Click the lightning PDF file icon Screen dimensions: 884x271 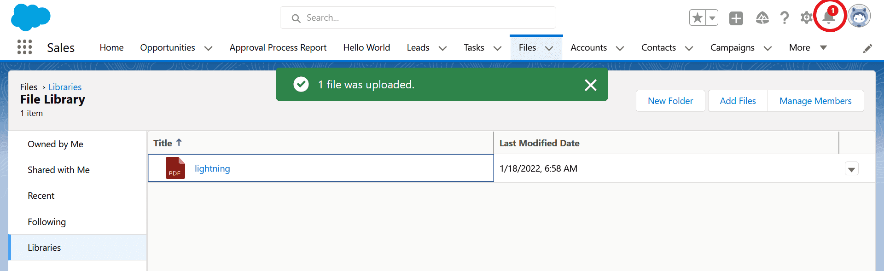[175, 168]
